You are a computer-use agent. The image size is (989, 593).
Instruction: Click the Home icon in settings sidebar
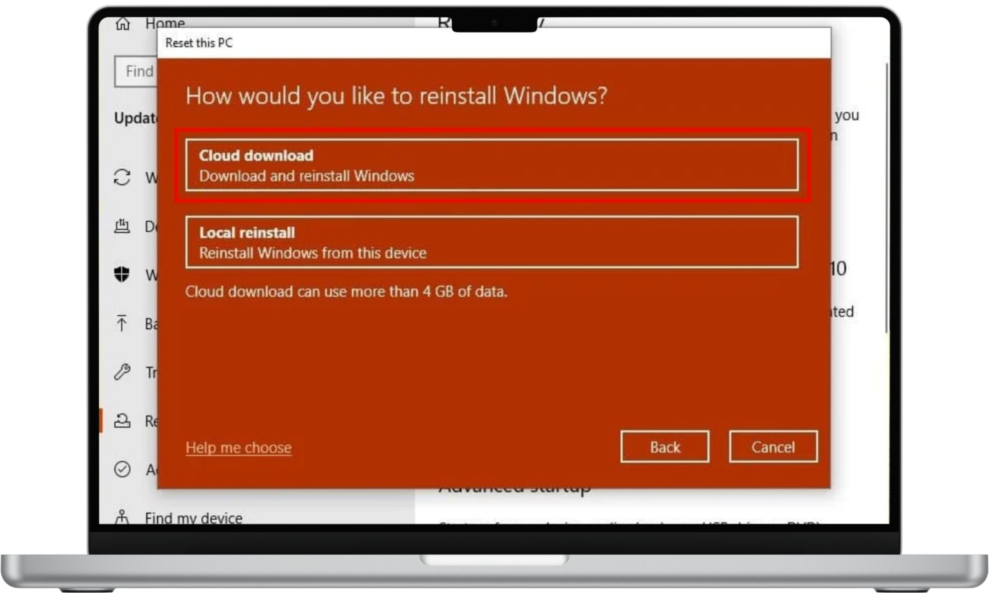click(123, 23)
